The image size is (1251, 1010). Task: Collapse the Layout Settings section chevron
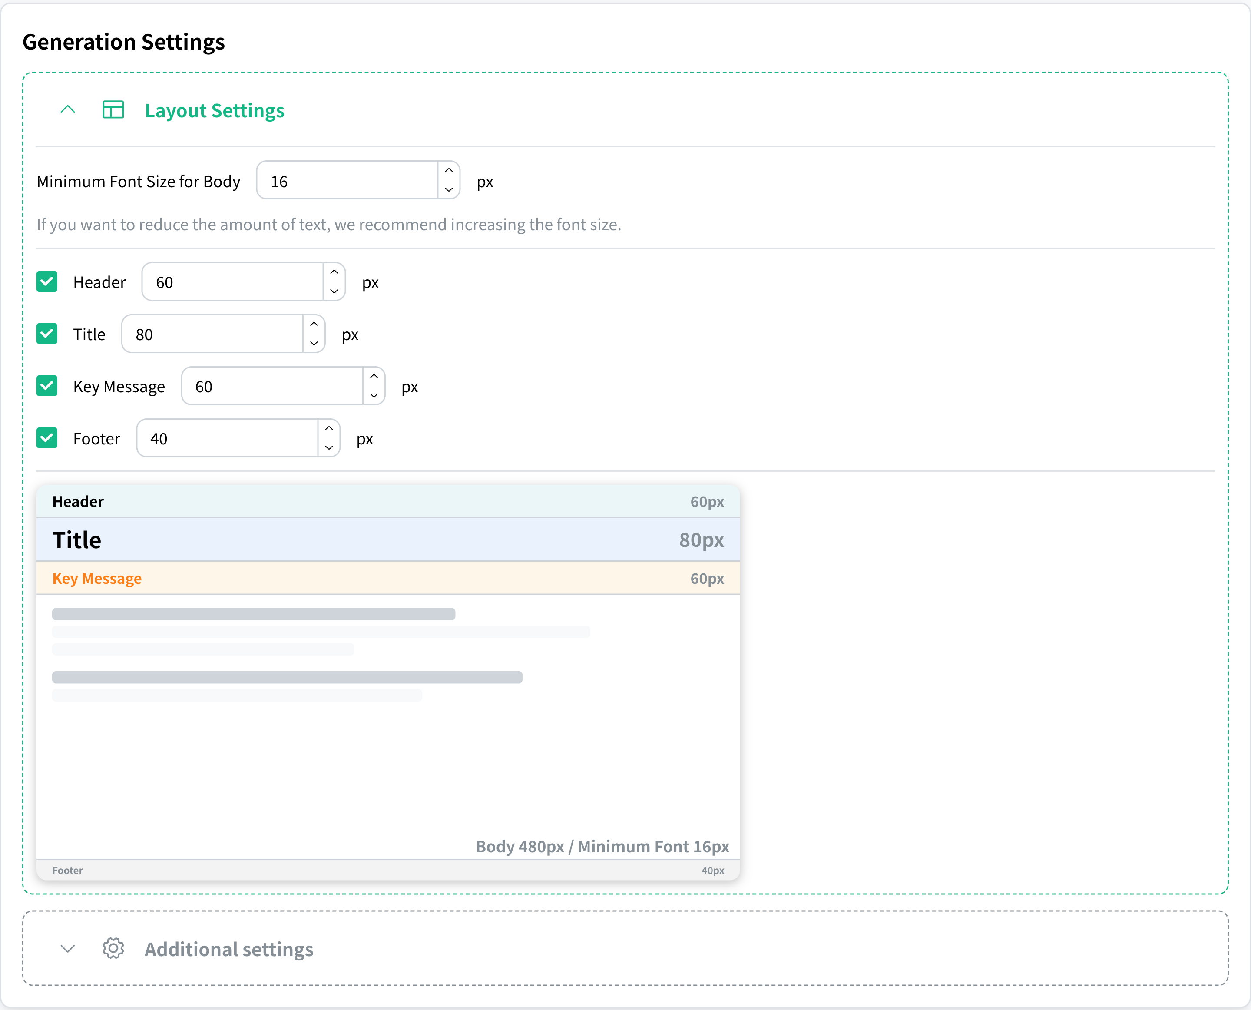pyautogui.click(x=68, y=109)
